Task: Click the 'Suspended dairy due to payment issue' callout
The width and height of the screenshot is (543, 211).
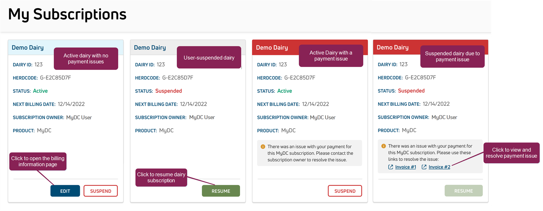Action: 452,56
